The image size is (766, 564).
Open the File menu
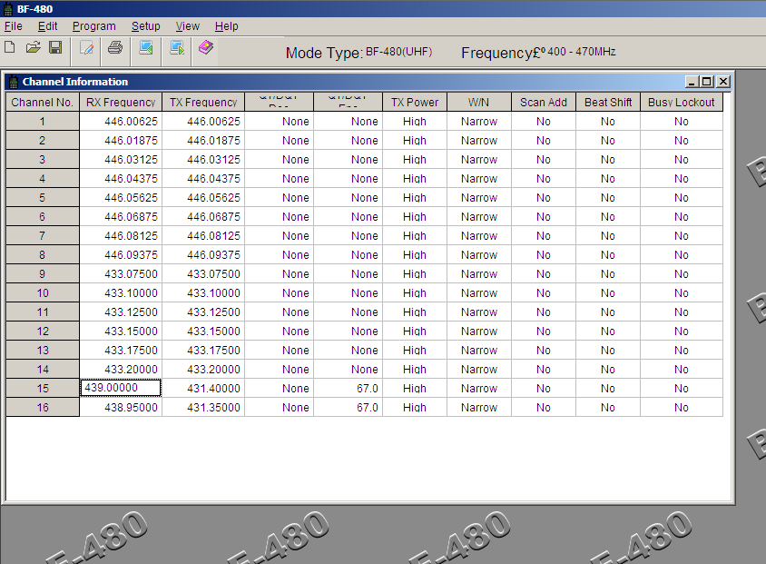(x=14, y=26)
